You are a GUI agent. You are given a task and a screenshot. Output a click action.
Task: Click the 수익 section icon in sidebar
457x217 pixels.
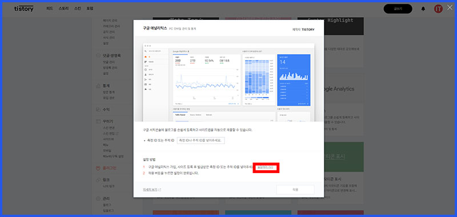(98, 109)
